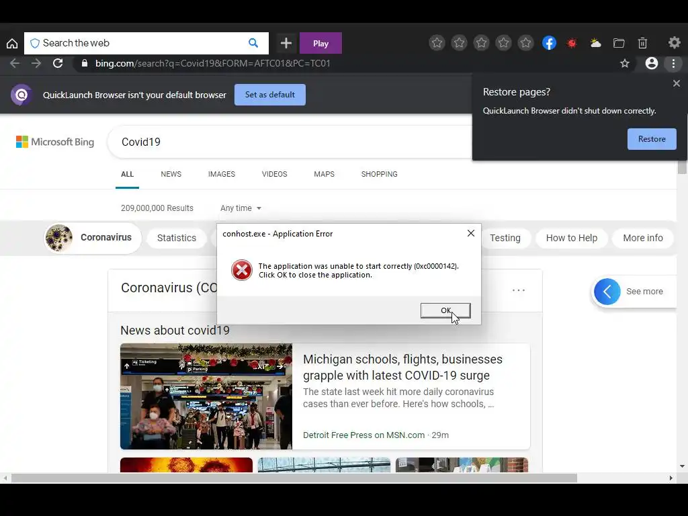Click the fourth star shortcut icon
This screenshot has width=688, height=516.
tap(504, 42)
